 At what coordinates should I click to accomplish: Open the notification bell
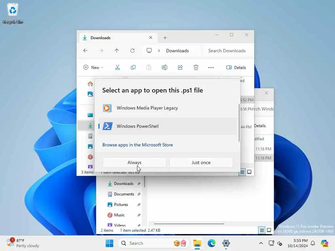(x=313, y=243)
